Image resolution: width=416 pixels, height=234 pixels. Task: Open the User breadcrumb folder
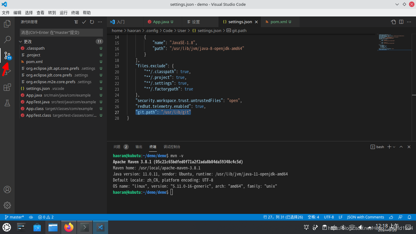tap(182, 30)
